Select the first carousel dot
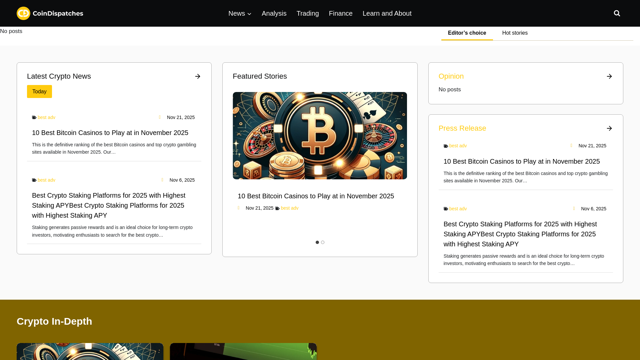The image size is (640, 360). click(317, 242)
